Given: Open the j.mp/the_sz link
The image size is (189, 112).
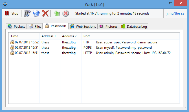Looking at the screenshot, I should pos(175,13).
